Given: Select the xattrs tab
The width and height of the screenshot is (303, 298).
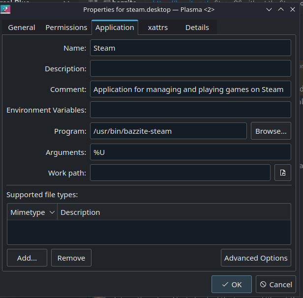Looking at the screenshot, I should pyautogui.click(x=158, y=28).
